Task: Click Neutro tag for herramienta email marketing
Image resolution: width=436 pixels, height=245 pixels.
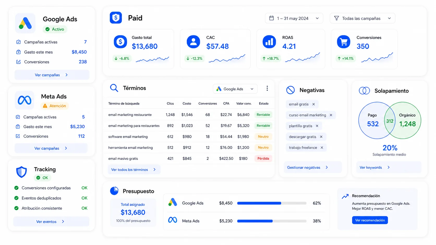Action: (263, 148)
